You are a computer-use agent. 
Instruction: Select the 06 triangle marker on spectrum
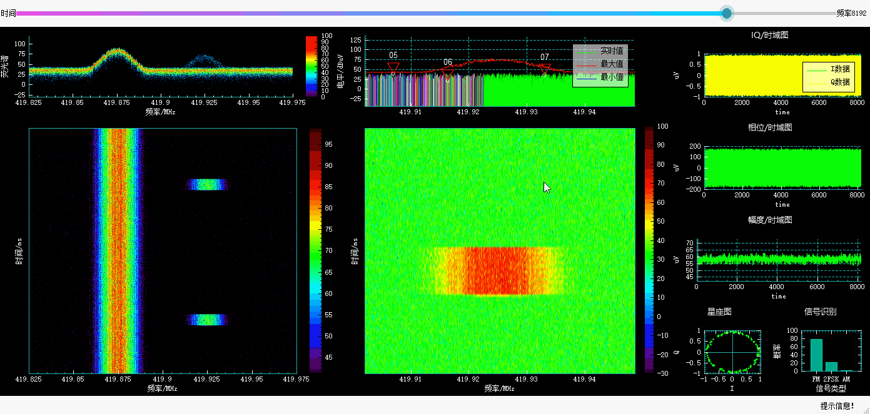447,74
